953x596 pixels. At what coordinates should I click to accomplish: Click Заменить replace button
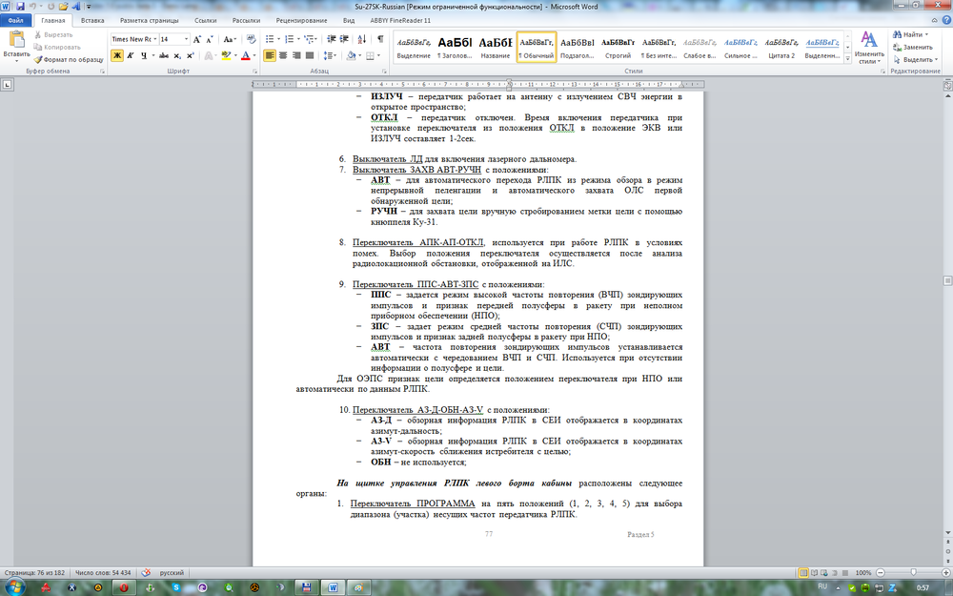point(913,47)
